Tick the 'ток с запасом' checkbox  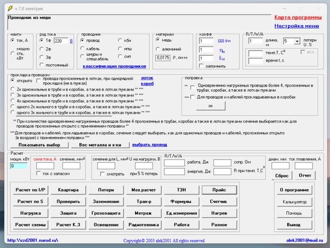point(38,173)
